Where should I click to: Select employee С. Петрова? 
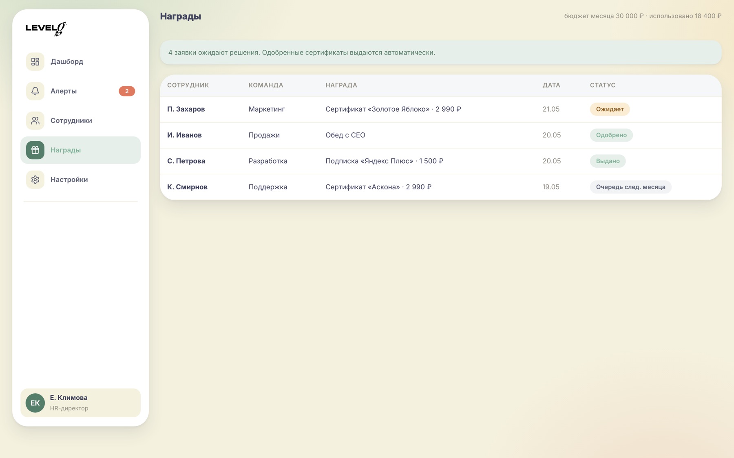tap(186, 161)
